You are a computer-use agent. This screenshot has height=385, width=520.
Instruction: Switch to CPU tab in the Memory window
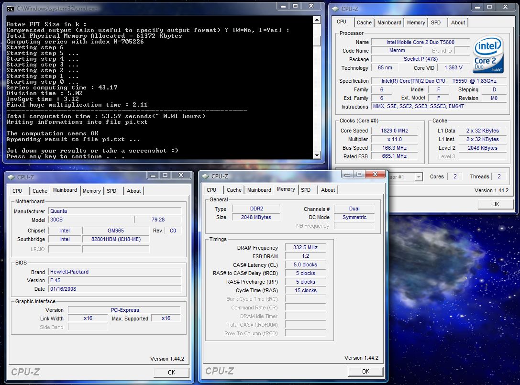[x=211, y=190]
